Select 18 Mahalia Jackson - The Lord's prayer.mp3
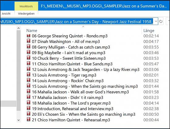Screen dimensions: 170x129 [x=71, y=103]
